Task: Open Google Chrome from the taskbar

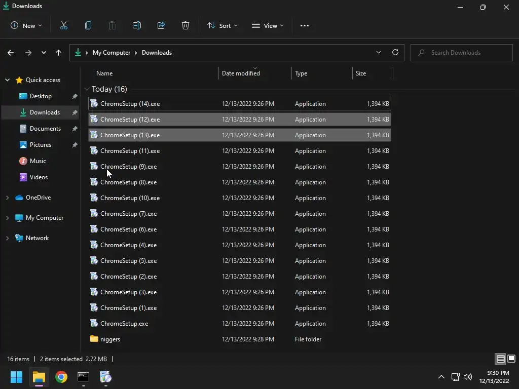Action: pos(61,377)
